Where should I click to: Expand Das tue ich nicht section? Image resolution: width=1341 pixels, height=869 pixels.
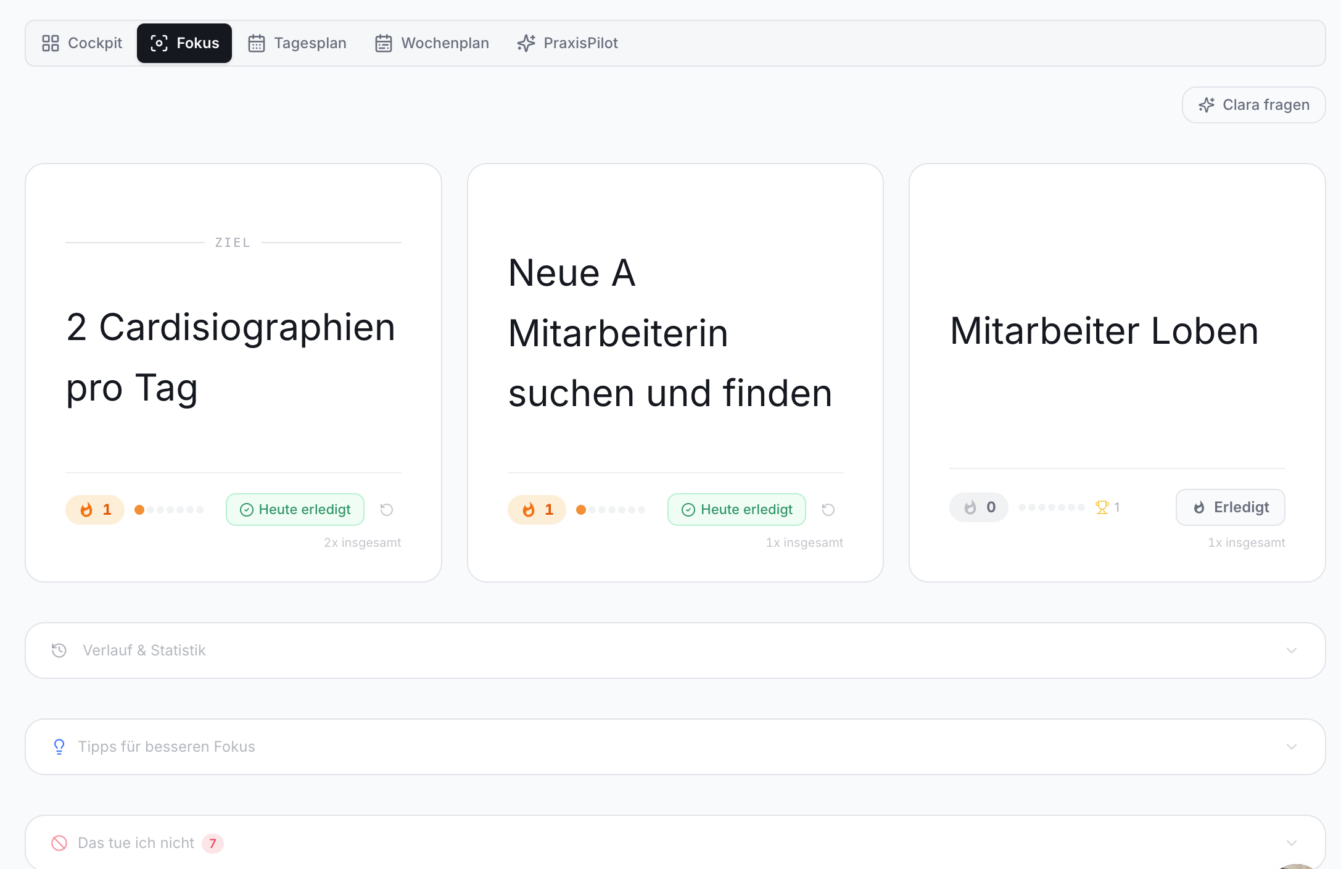(x=675, y=842)
